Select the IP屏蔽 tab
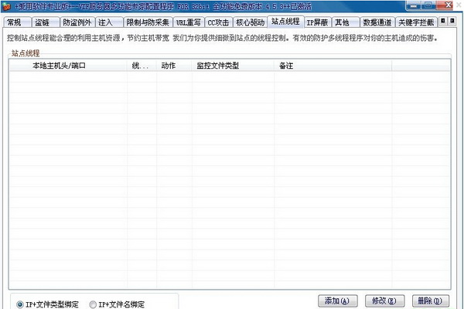464x309 pixels. (317, 22)
